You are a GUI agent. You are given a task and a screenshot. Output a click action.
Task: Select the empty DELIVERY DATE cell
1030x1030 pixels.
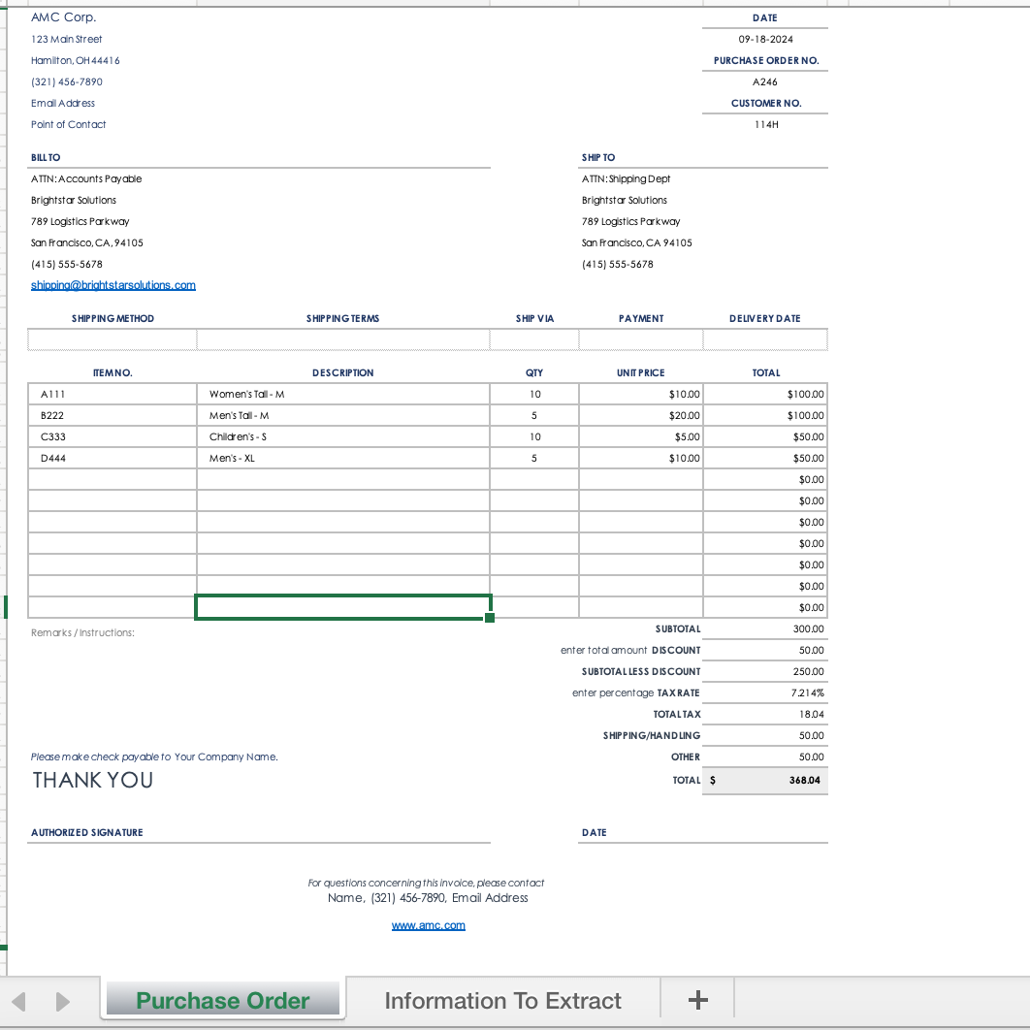(x=764, y=338)
